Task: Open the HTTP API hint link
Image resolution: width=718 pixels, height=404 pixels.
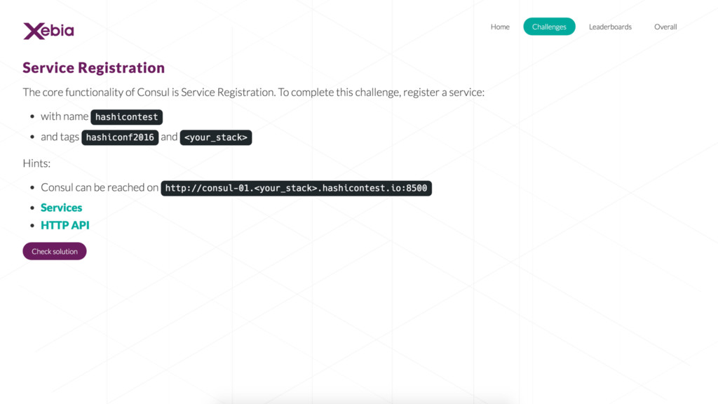Action: pos(65,225)
